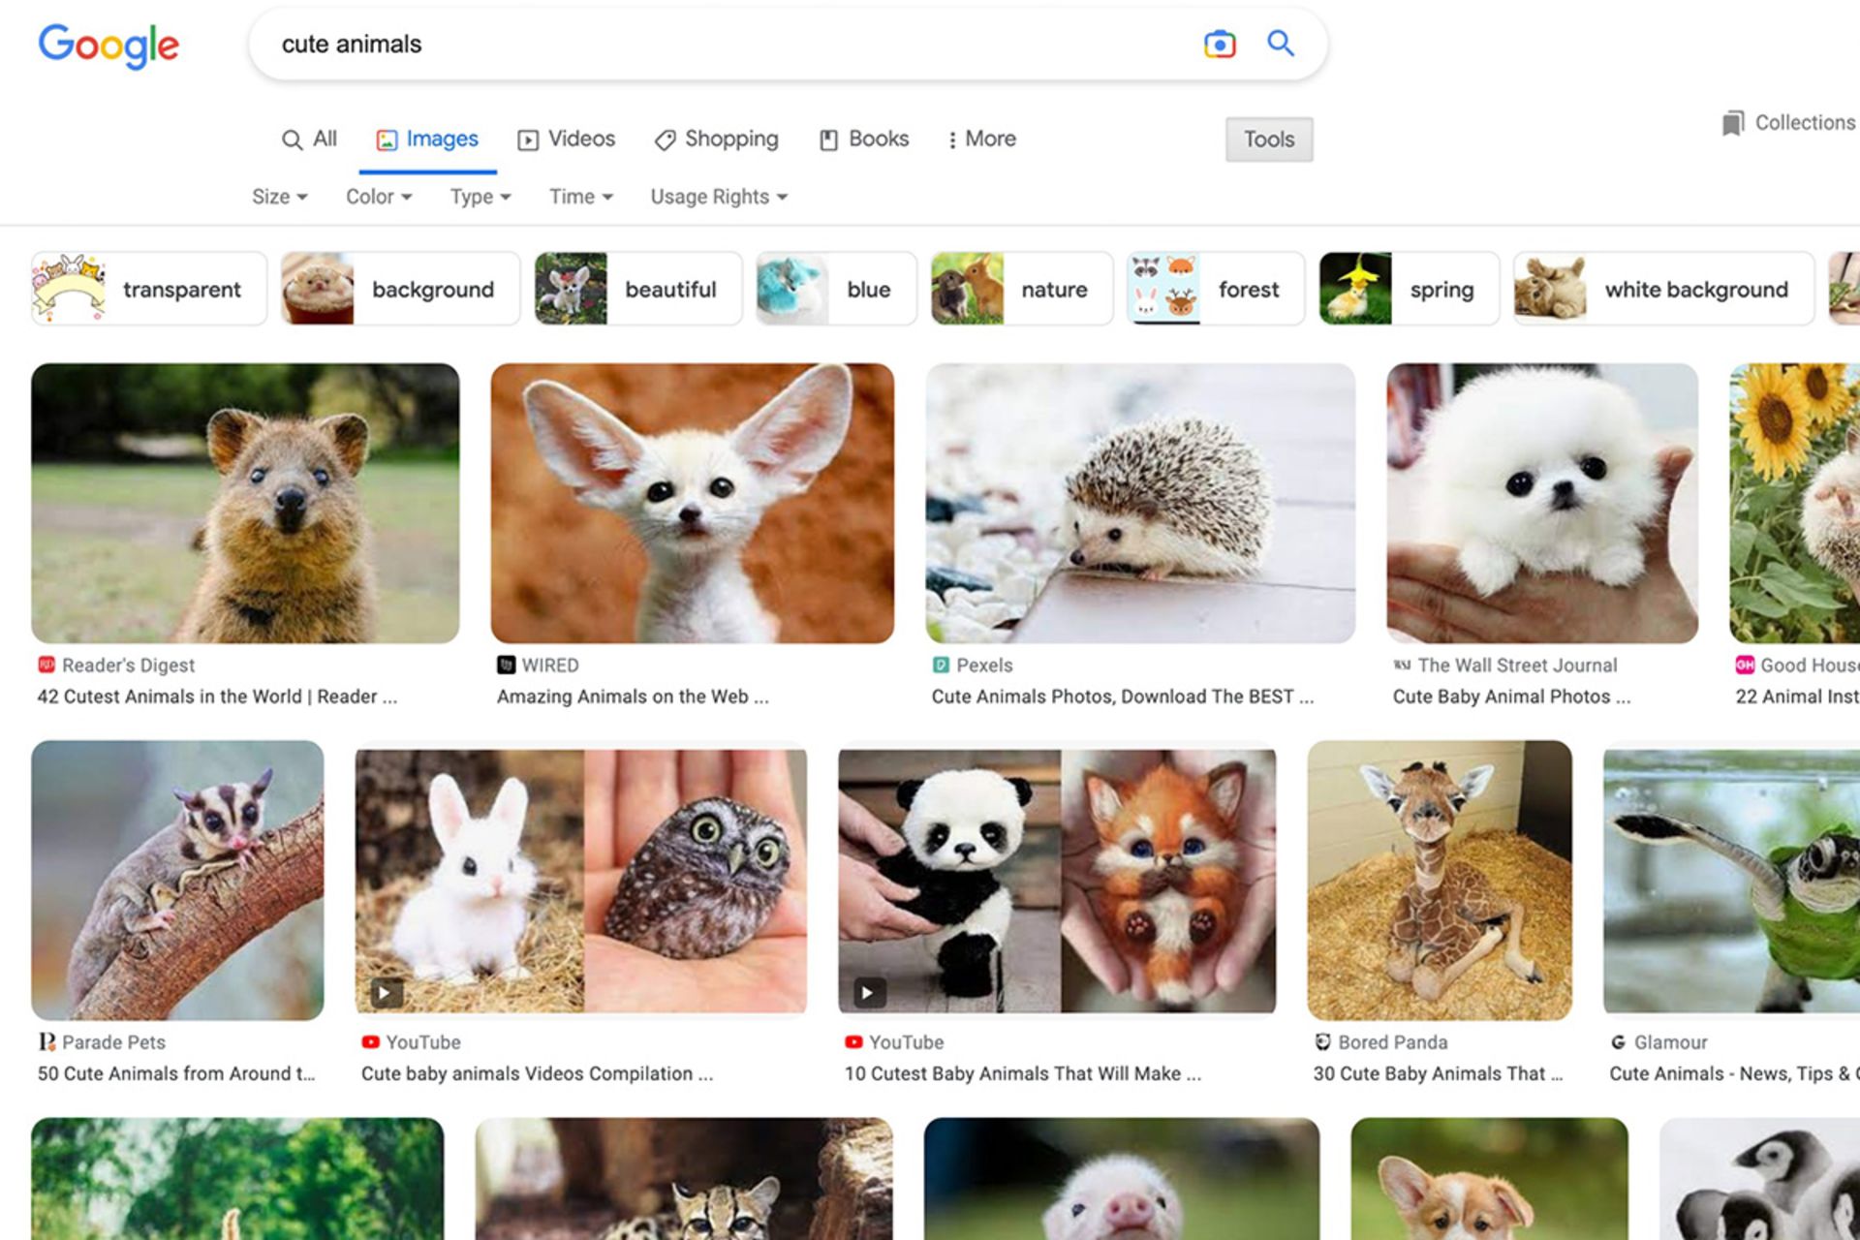Select the 'white background' filter chip
This screenshot has width=1860, height=1240.
click(1663, 290)
